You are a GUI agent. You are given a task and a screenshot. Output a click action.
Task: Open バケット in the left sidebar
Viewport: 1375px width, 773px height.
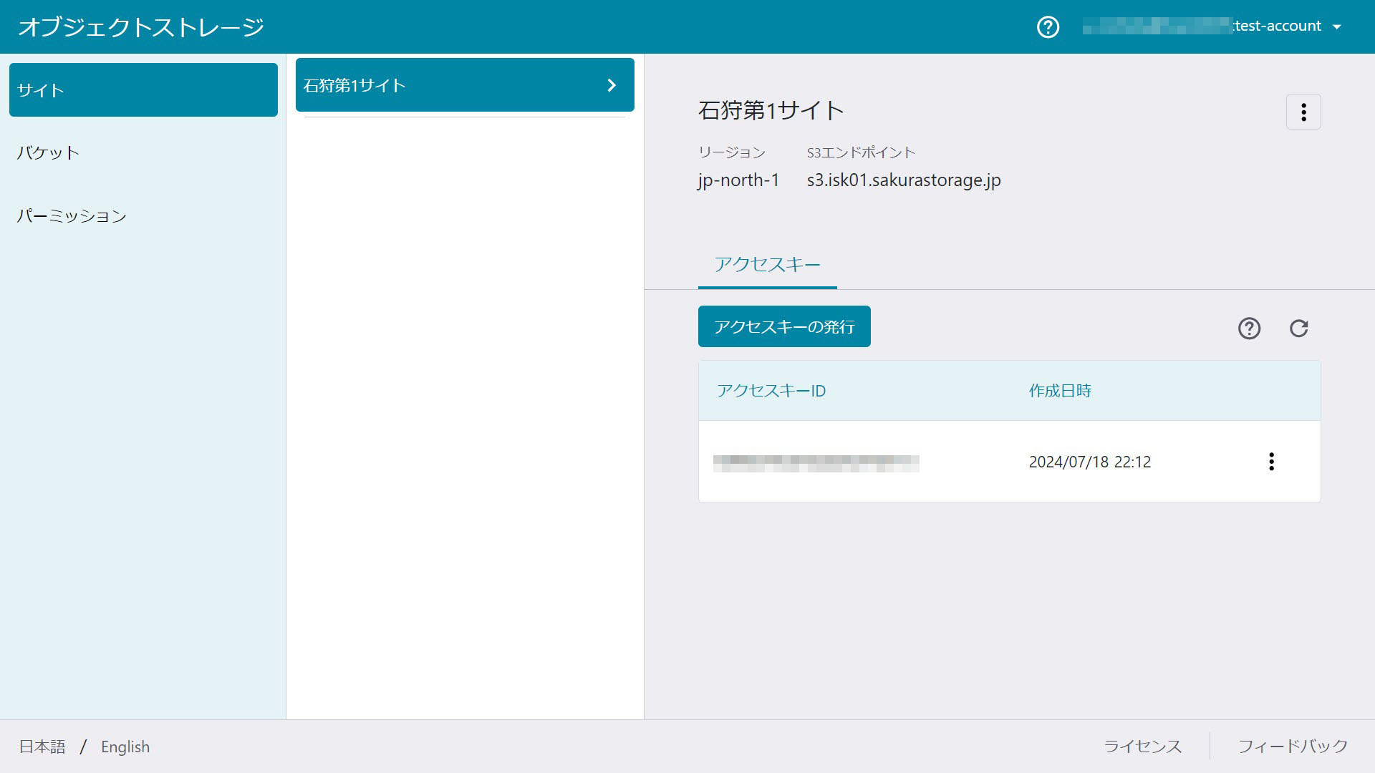point(49,152)
